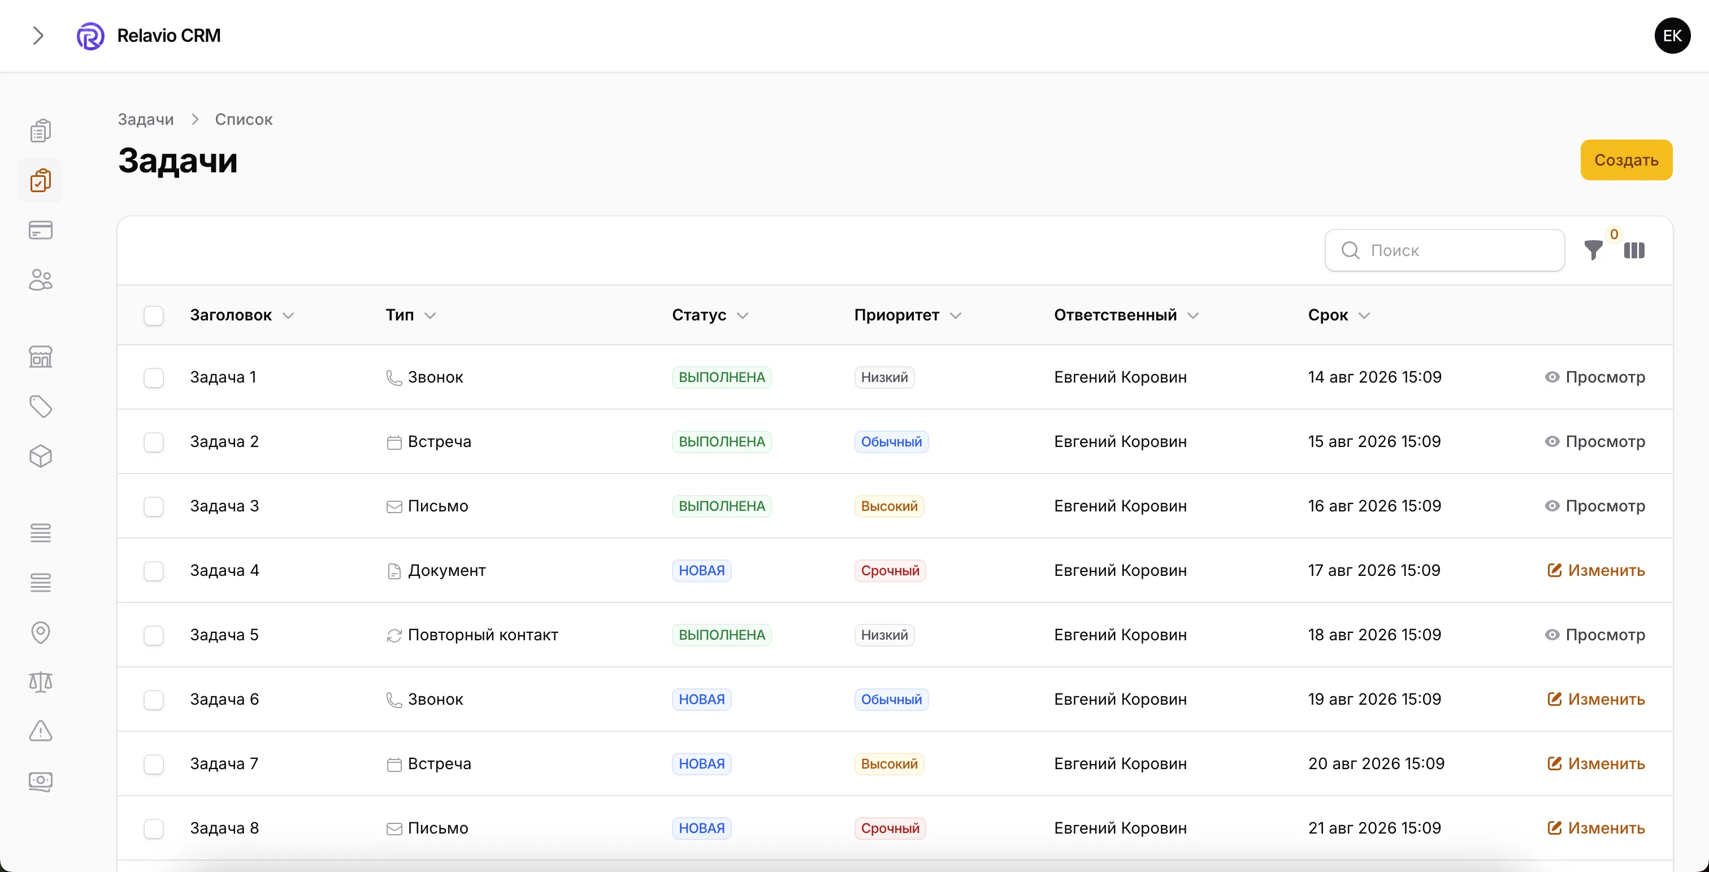Image resolution: width=1709 pixels, height=872 pixels.
Task: Click Изменить for Задача 7
Action: pos(1595,763)
